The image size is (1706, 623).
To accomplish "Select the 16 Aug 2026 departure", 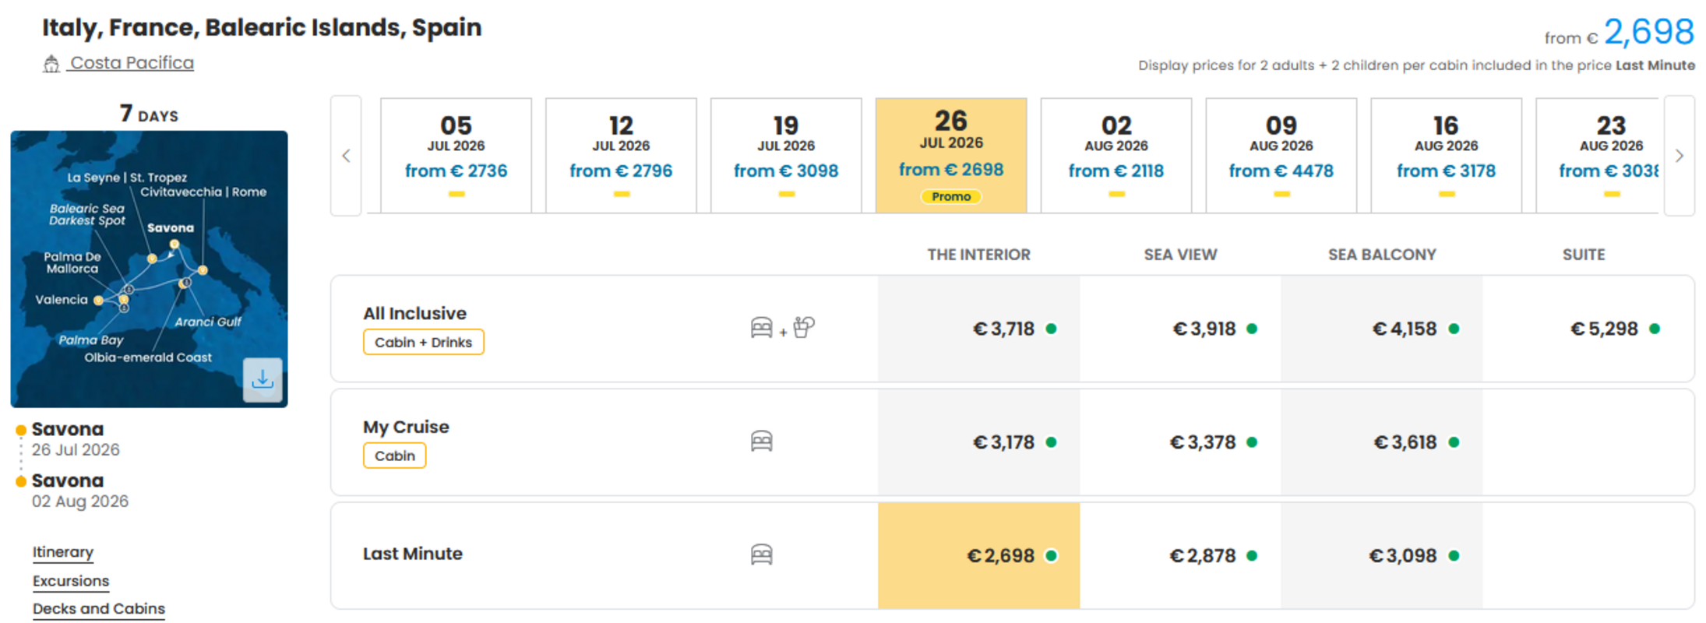I will [1447, 155].
